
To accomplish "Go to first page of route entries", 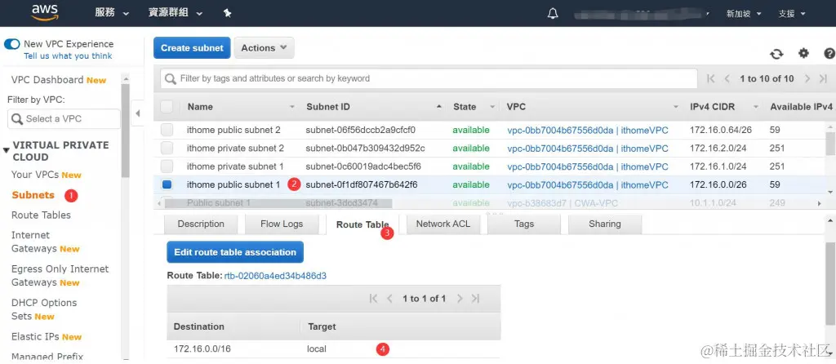I will [x=374, y=299].
